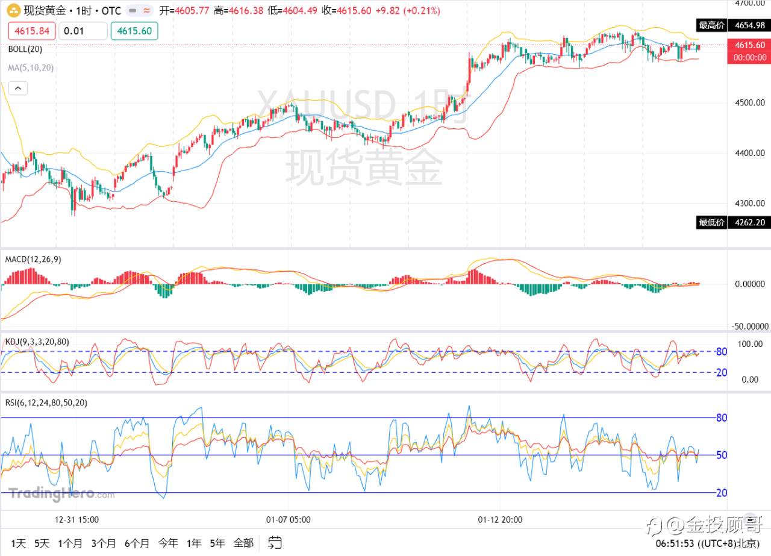Collapse the legend panel using the chevron
The width and height of the screenshot is (771, 556).
click(x=18, y=88)
